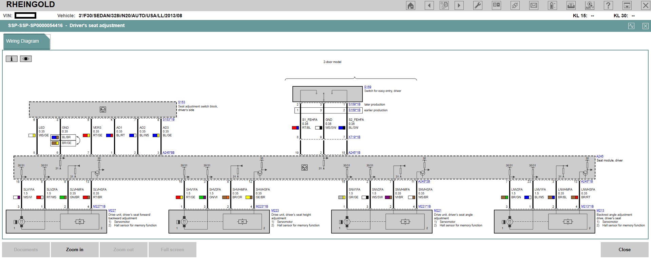
Task: Print using the printer icon
Action: pos(571,5)
